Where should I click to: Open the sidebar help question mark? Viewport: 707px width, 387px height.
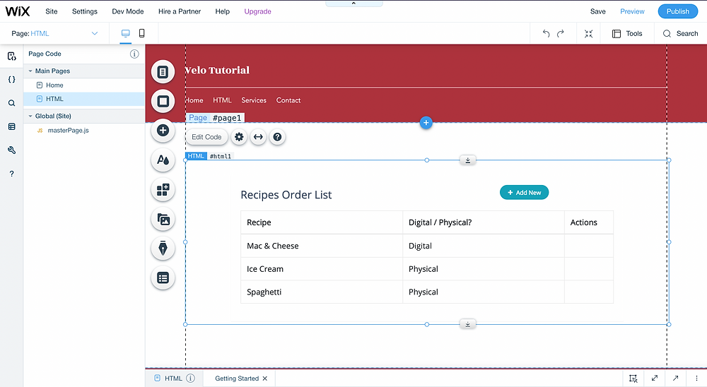[12, 174]
